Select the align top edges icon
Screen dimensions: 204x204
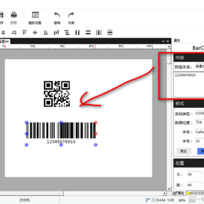click(x=24, y=32)
